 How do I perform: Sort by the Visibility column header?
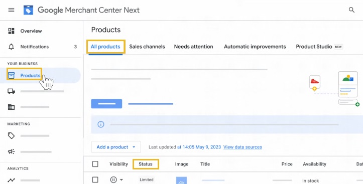tap(119, 164)
